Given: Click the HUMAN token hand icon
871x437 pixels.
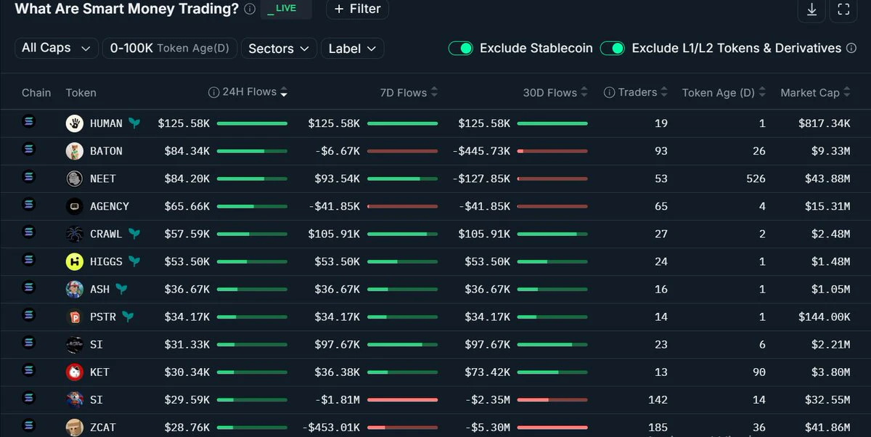Looking at the screenshot, I should tap(75, 123).
